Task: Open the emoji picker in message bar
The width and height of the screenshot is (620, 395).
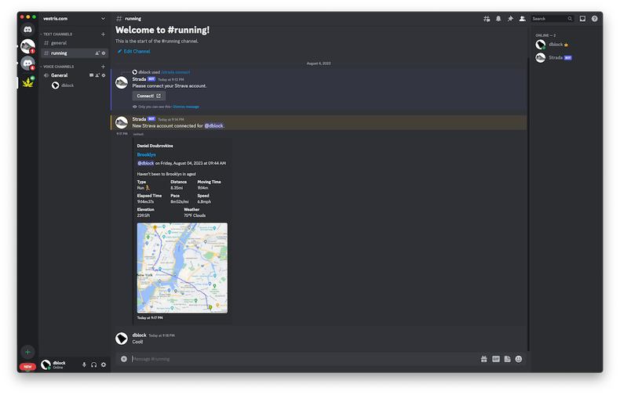Action: coord(519,359)
